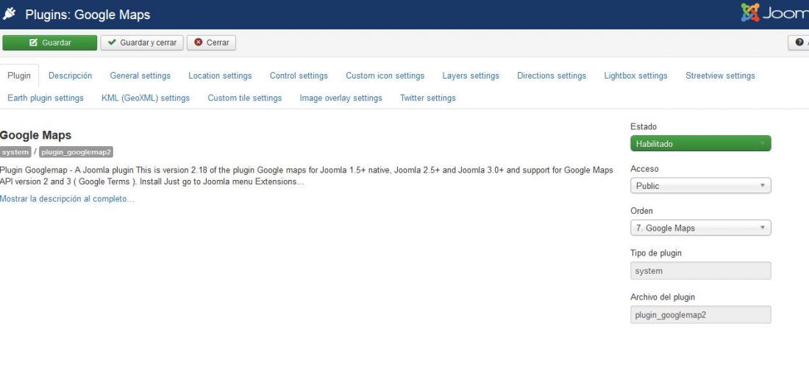
Task: Switch to the Descripción tab
Action: [70, 76]
